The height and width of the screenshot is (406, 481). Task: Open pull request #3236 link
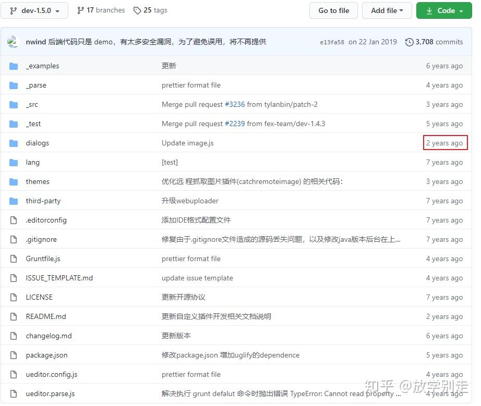point(235,104)
